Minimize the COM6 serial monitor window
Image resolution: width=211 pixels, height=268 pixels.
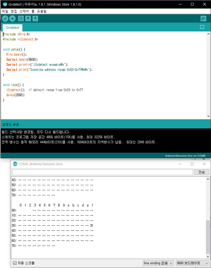180,164
